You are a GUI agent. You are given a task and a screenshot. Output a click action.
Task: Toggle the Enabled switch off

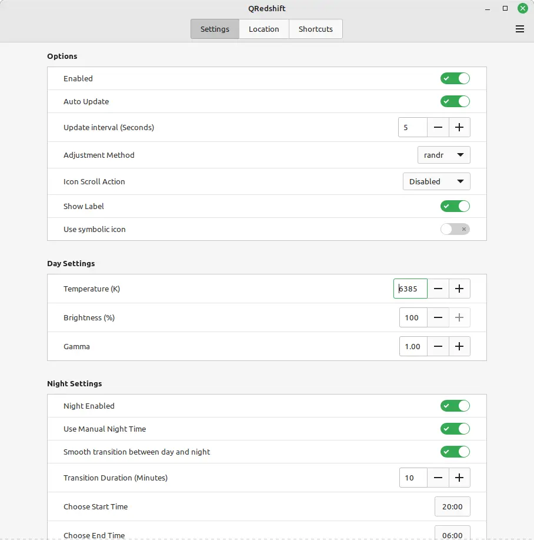pos(455,78)
